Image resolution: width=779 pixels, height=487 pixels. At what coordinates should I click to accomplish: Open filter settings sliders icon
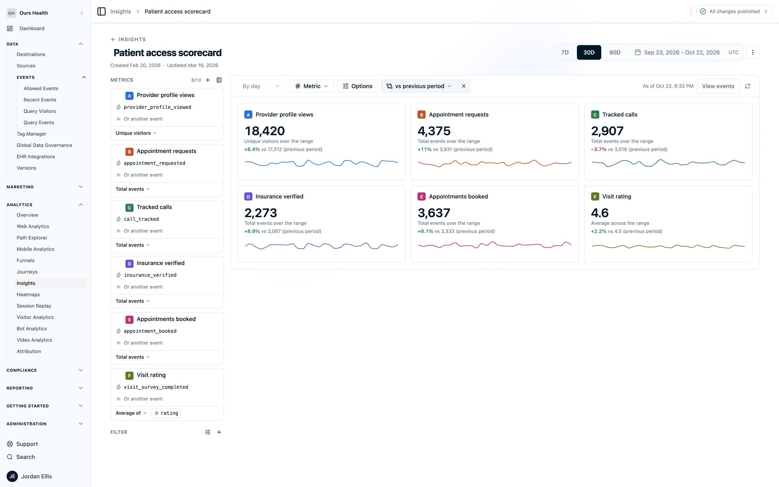click(208, 432)
